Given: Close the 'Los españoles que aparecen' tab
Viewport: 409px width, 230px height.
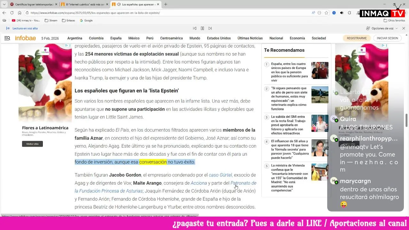Looking at the screenshot, I should [x=158, y=4].
